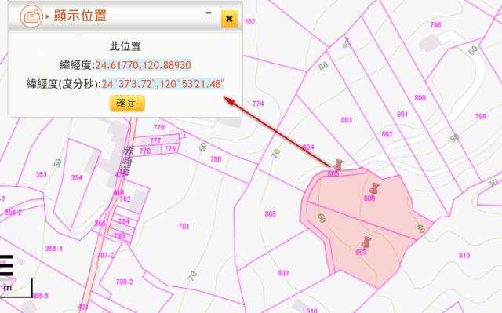Image resolution: width=502 pixels, height=313 pixels.
Task: Click parcel number 803 on map
Action: [347, 120]
